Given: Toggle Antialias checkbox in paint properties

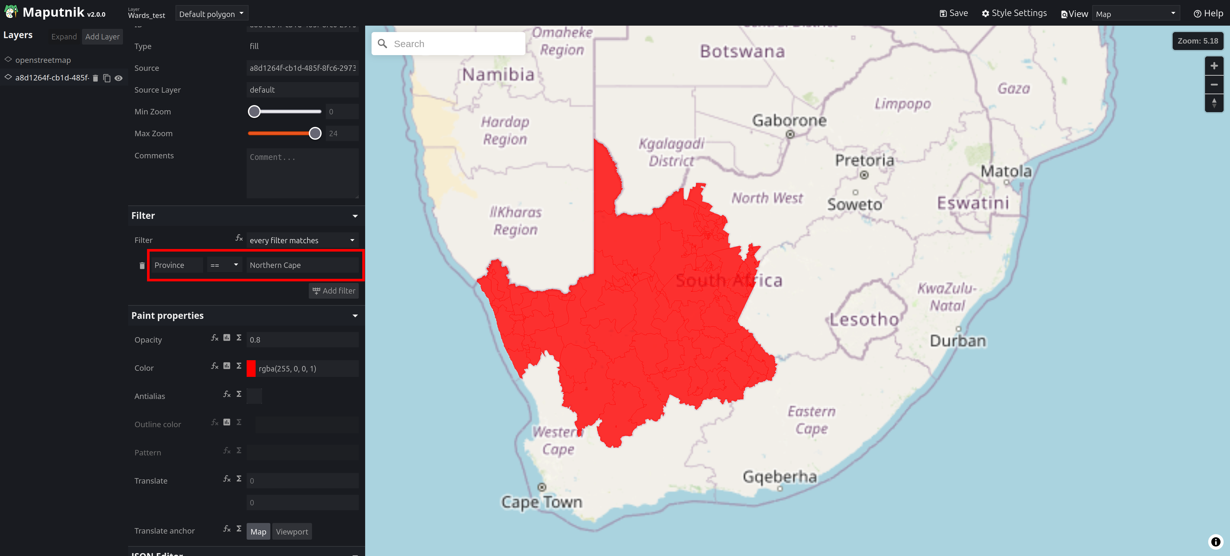Looking at the screenshot, I should click(x=253, y=395).
